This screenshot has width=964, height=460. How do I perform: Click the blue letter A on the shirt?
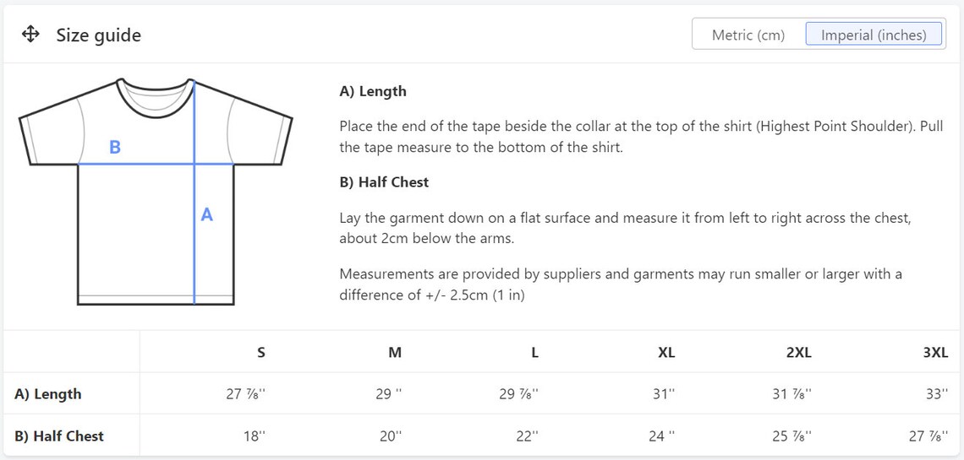[x=207, y=214]
